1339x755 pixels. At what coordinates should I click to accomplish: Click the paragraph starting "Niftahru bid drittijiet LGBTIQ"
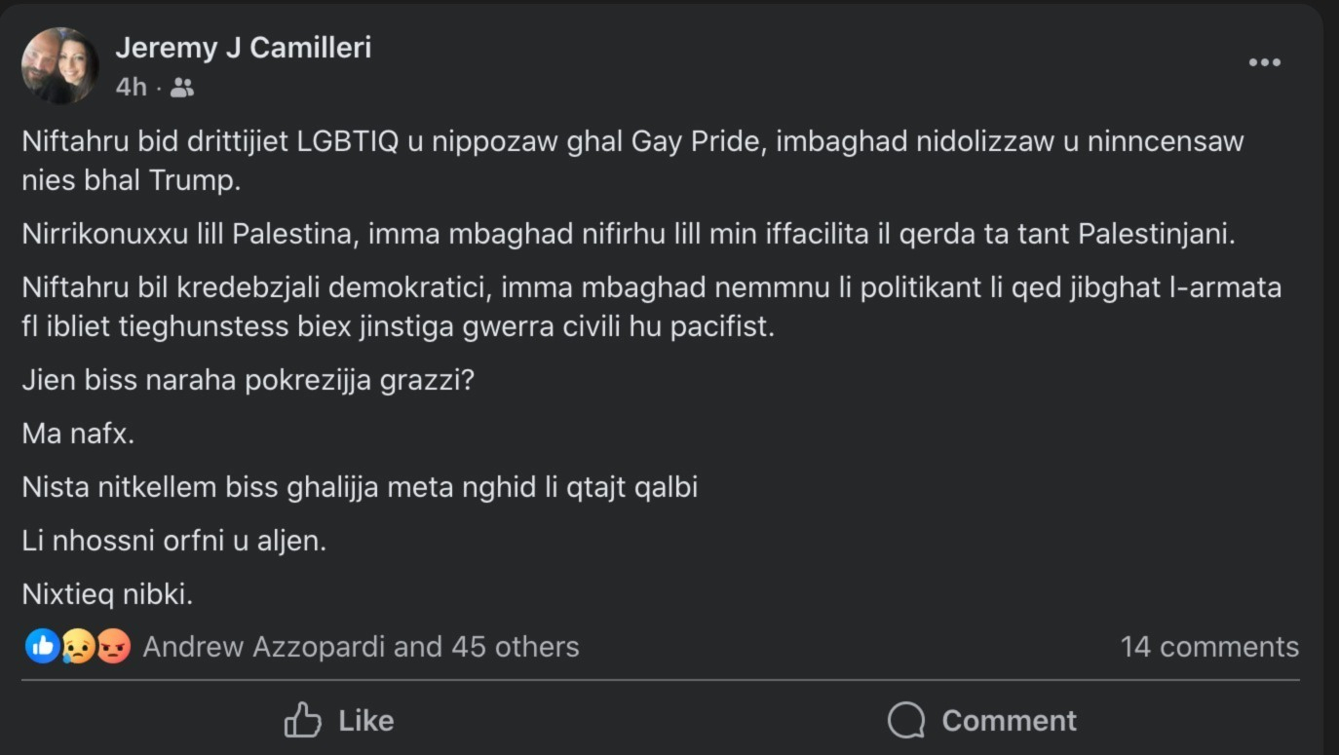pos(632,161)
